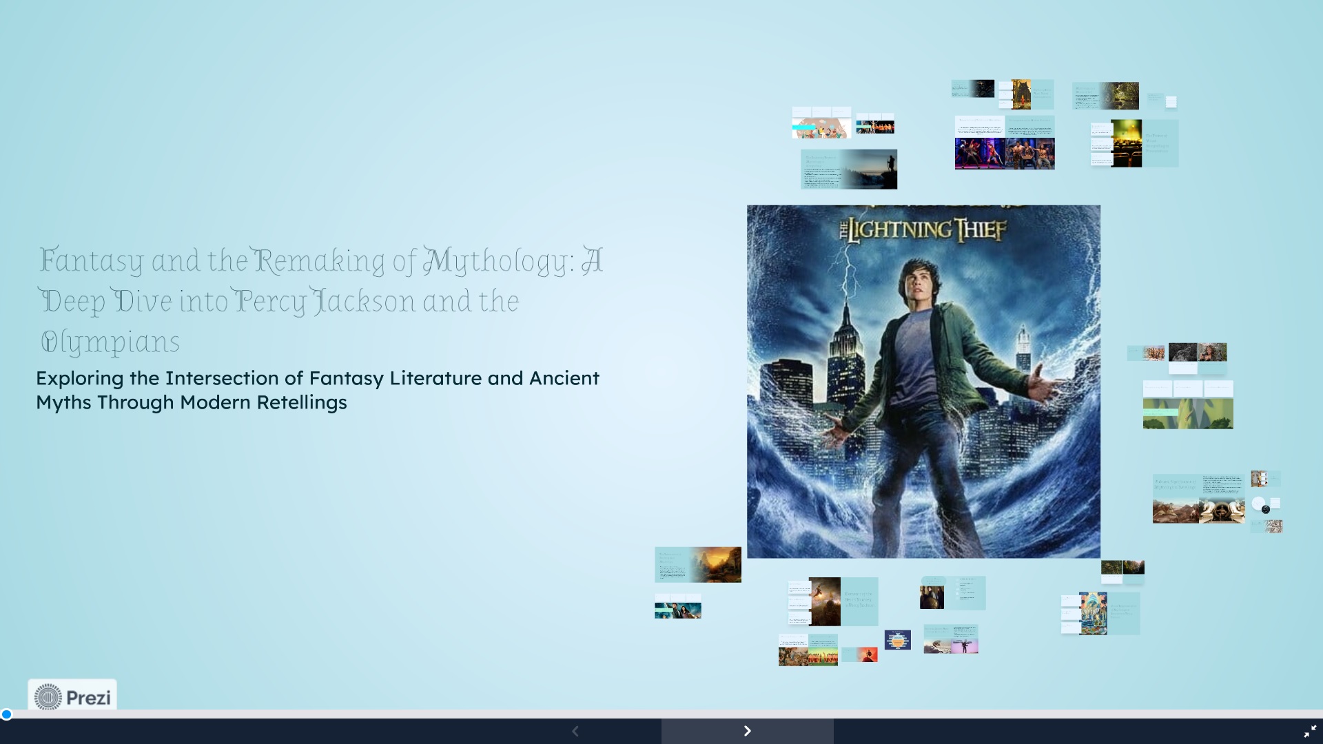Open the forest pond slide thumbnail
1323x744 pixels.
[x=1120, y=96]
